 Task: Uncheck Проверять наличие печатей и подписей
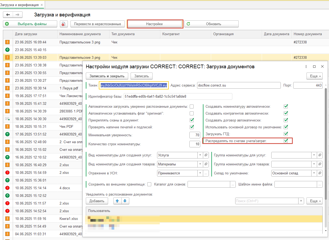pyautogui.click(x=192, y=127)
